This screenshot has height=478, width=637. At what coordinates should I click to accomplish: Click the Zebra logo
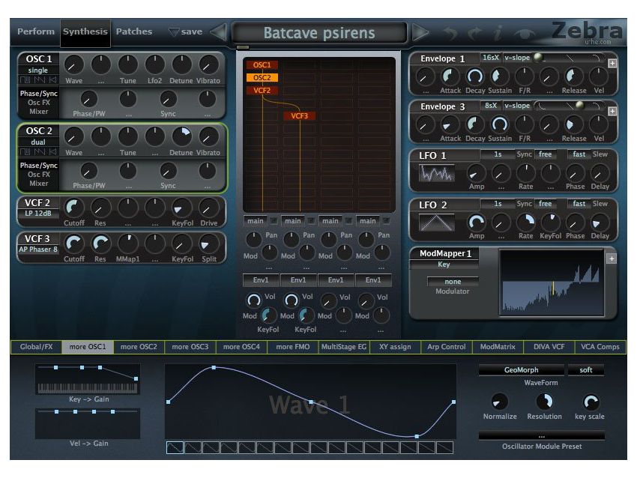(x=586, y=31)
